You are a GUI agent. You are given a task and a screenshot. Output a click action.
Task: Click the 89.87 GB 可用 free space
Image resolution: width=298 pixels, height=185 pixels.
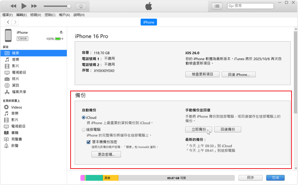tap(177, 178)
